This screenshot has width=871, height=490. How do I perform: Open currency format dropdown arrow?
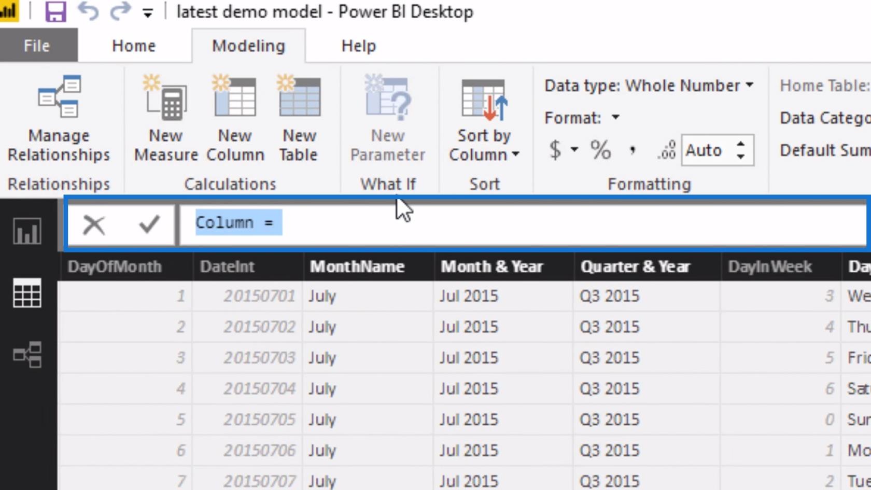point(574,150)
